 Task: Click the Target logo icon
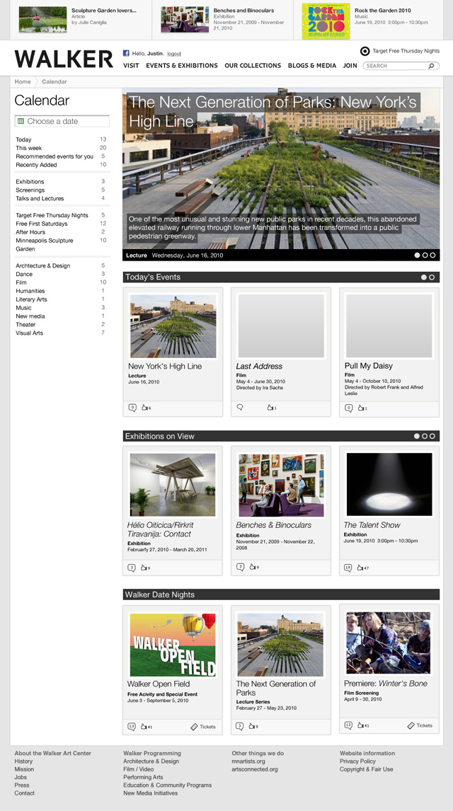click(x=365, y=51)
